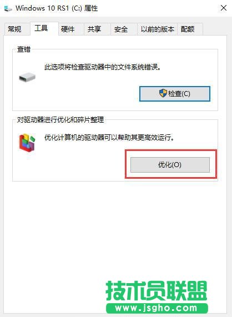The width and height of the screenshot is (232, 317).
Task: Open the 安全 tab
Action: 121,29
